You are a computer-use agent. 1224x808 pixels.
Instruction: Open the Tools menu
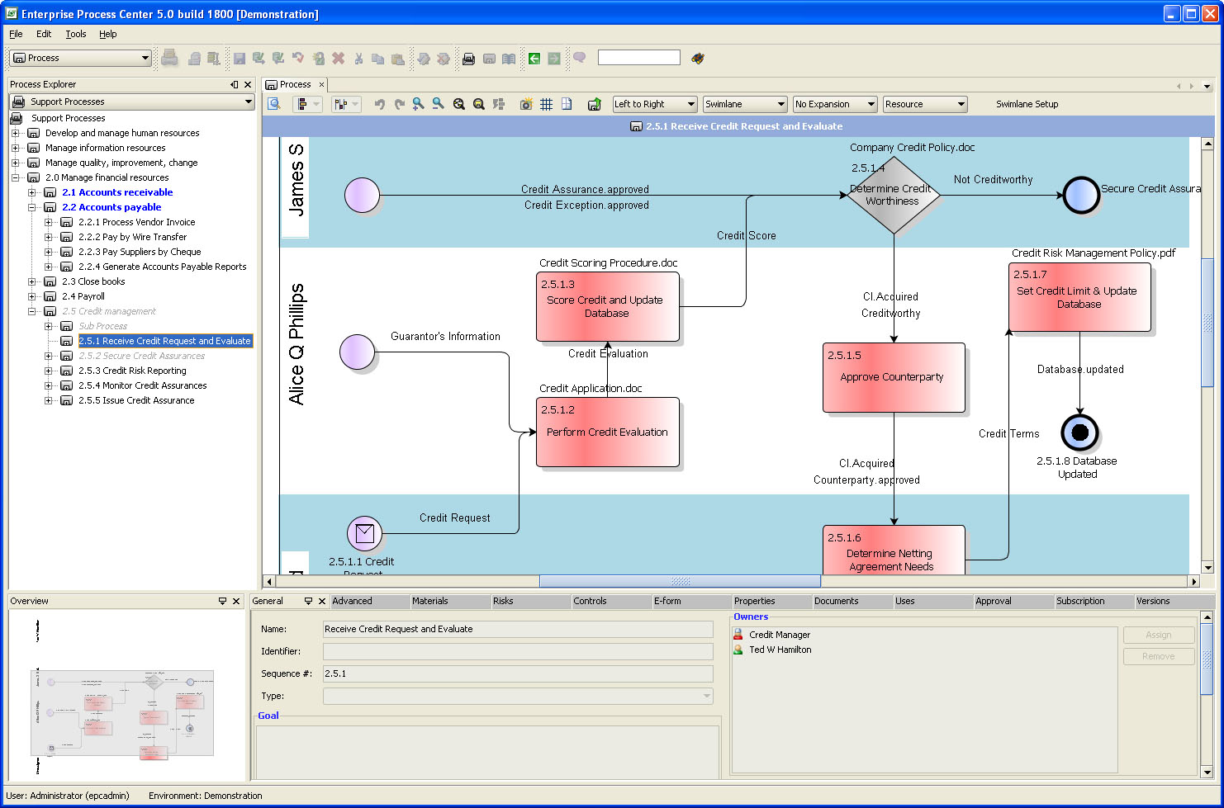pyautogui.click(x=75, y=34)
